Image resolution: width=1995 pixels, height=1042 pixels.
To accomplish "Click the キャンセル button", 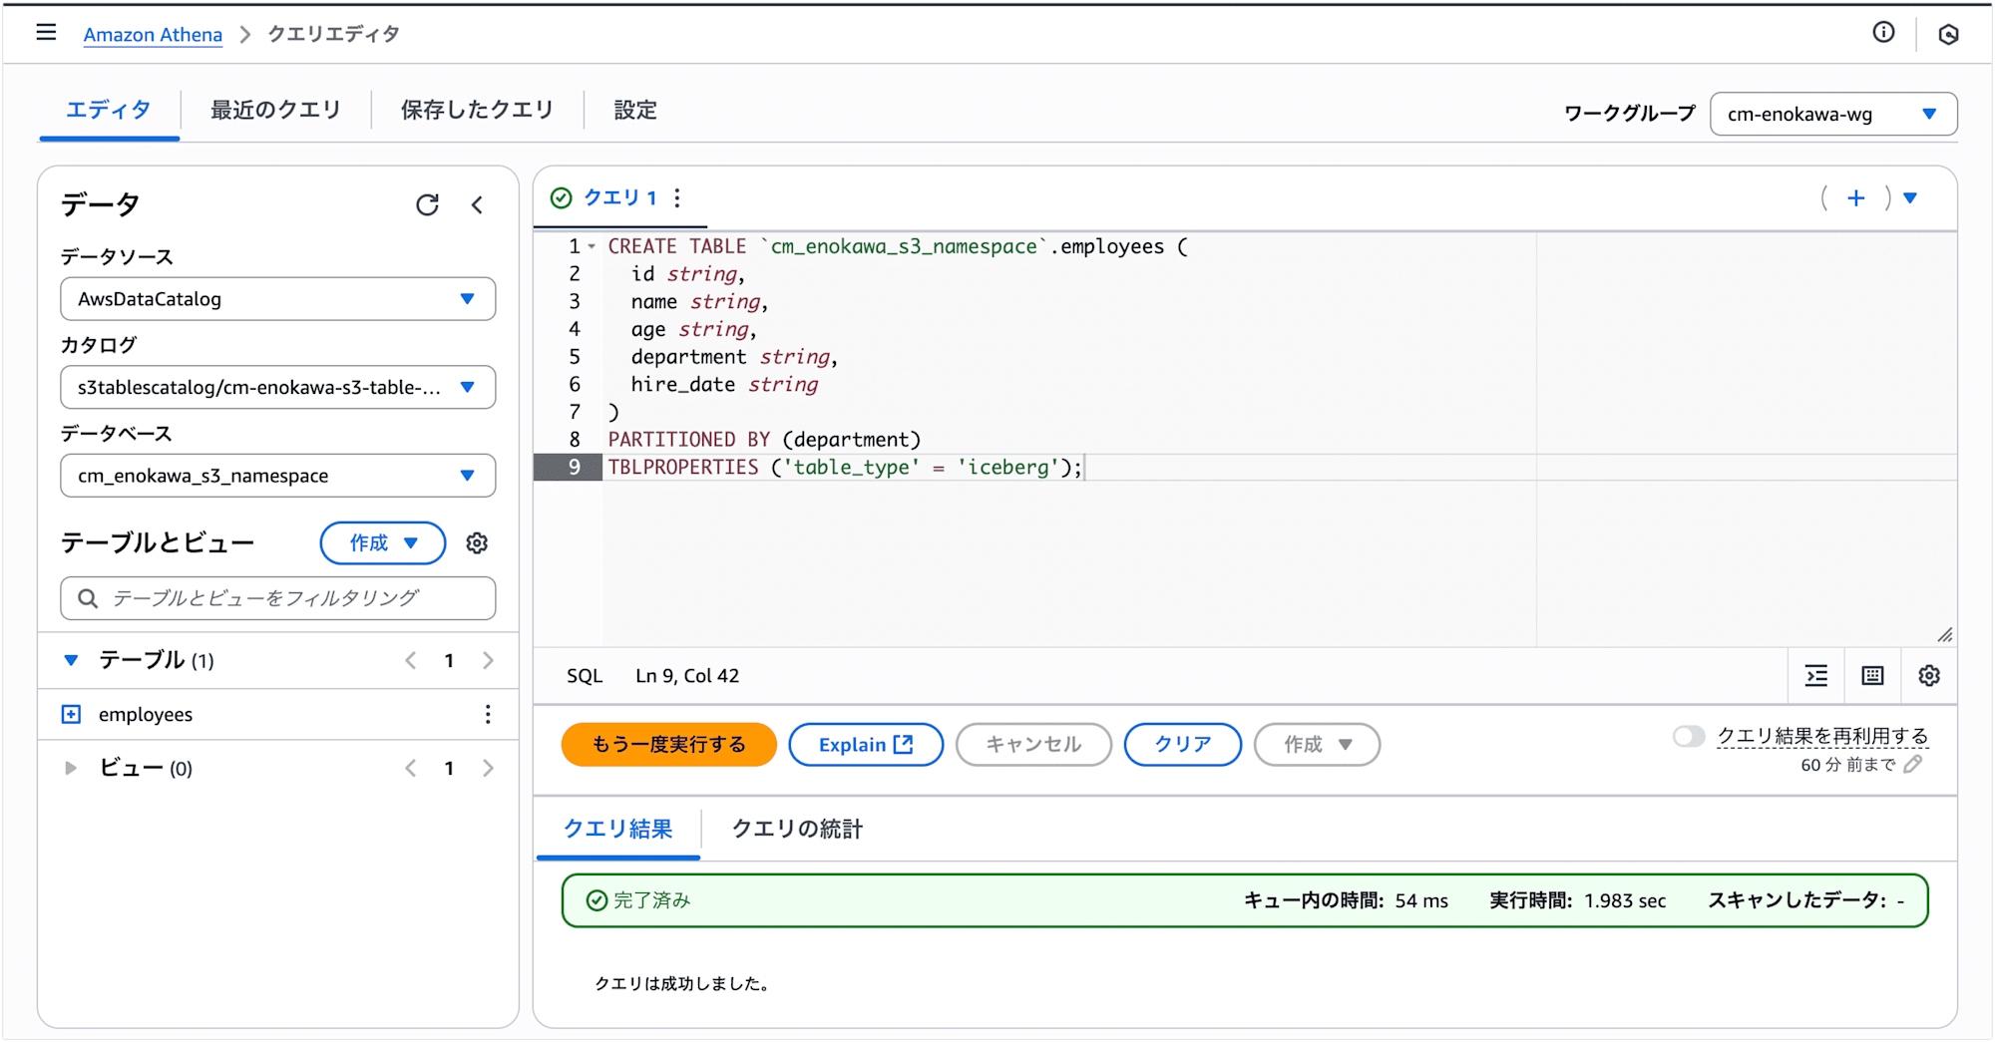I will [x=1033, y=745].
